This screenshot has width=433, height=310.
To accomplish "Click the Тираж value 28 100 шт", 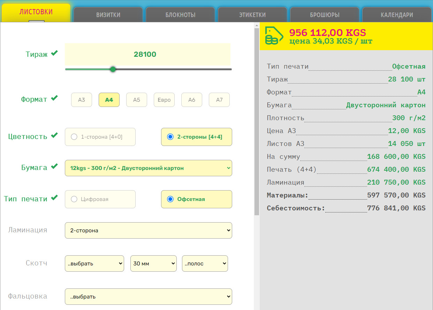I will [407, 79].
